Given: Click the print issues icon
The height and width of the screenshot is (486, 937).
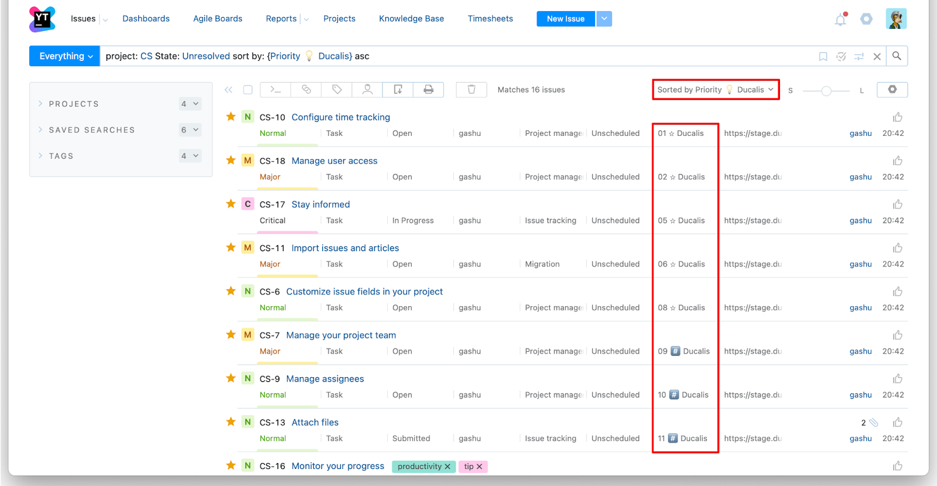Looking at the screenshot, I should click(x=429, y=90).
